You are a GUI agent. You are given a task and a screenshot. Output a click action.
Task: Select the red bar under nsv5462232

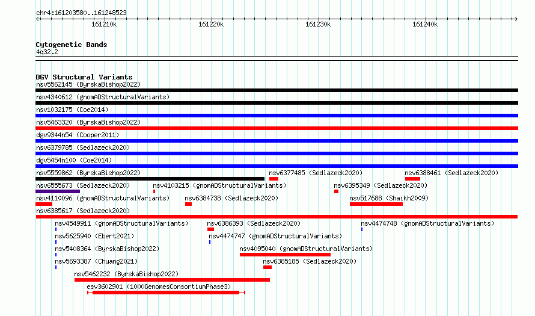(173, 280)
